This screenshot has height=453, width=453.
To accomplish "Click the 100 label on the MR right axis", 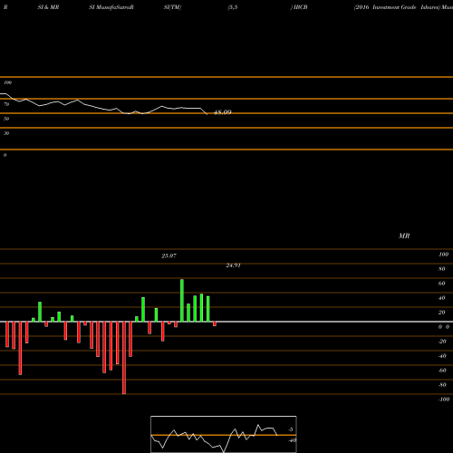I will (443, 255).
